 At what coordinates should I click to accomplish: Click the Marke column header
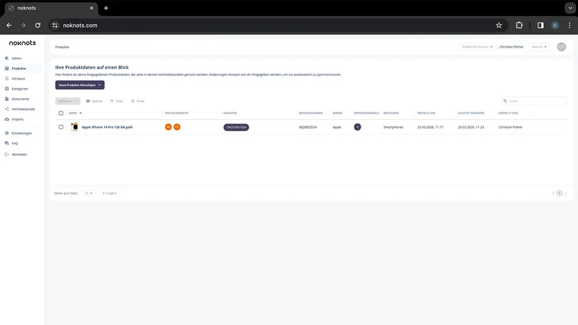337,113
